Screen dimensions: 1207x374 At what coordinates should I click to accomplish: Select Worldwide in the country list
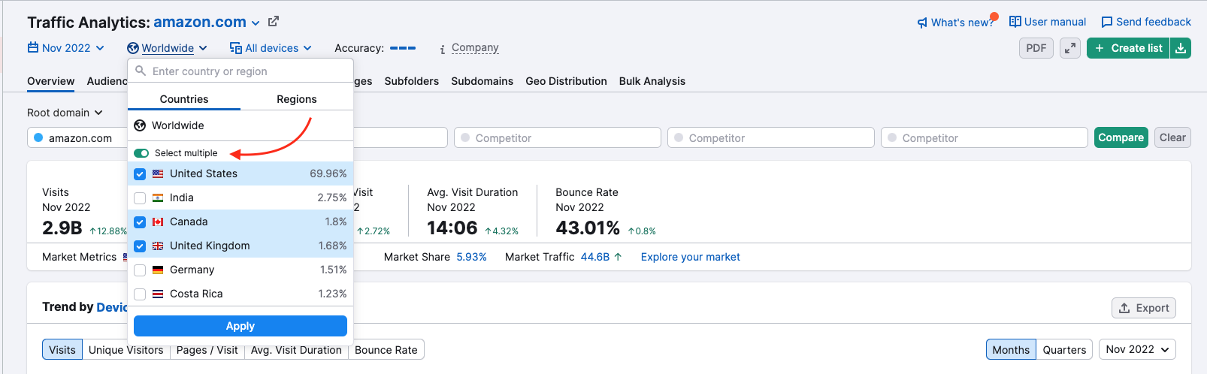(240, 125)
